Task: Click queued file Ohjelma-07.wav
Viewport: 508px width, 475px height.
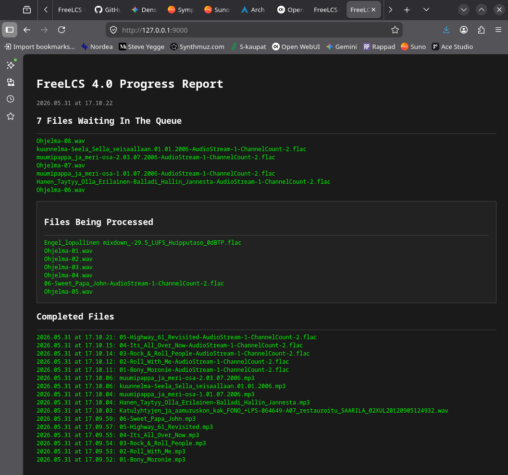Action: click(x=61, y=166)
